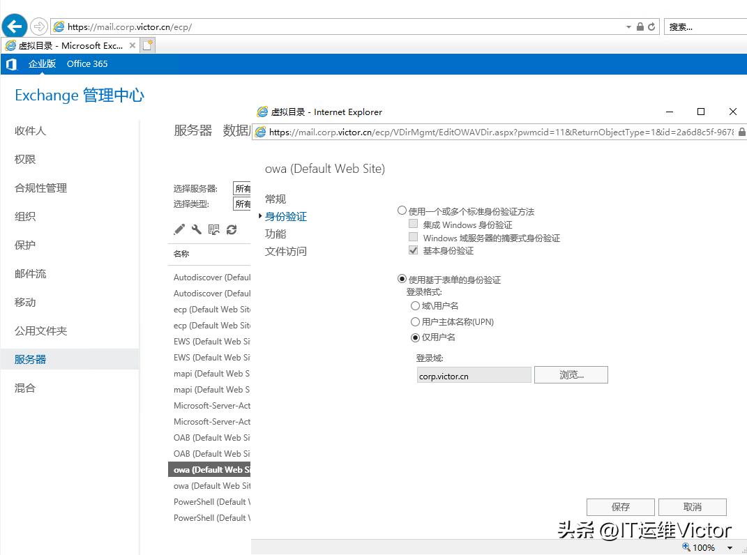Open the 企业版 menu item
747x555 pixels.
pyautogui.click(x=42, y=63)
